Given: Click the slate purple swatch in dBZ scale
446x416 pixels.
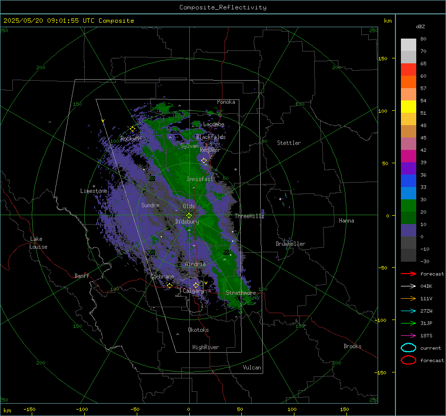Looking at the screenshot, I should point(408,231).
